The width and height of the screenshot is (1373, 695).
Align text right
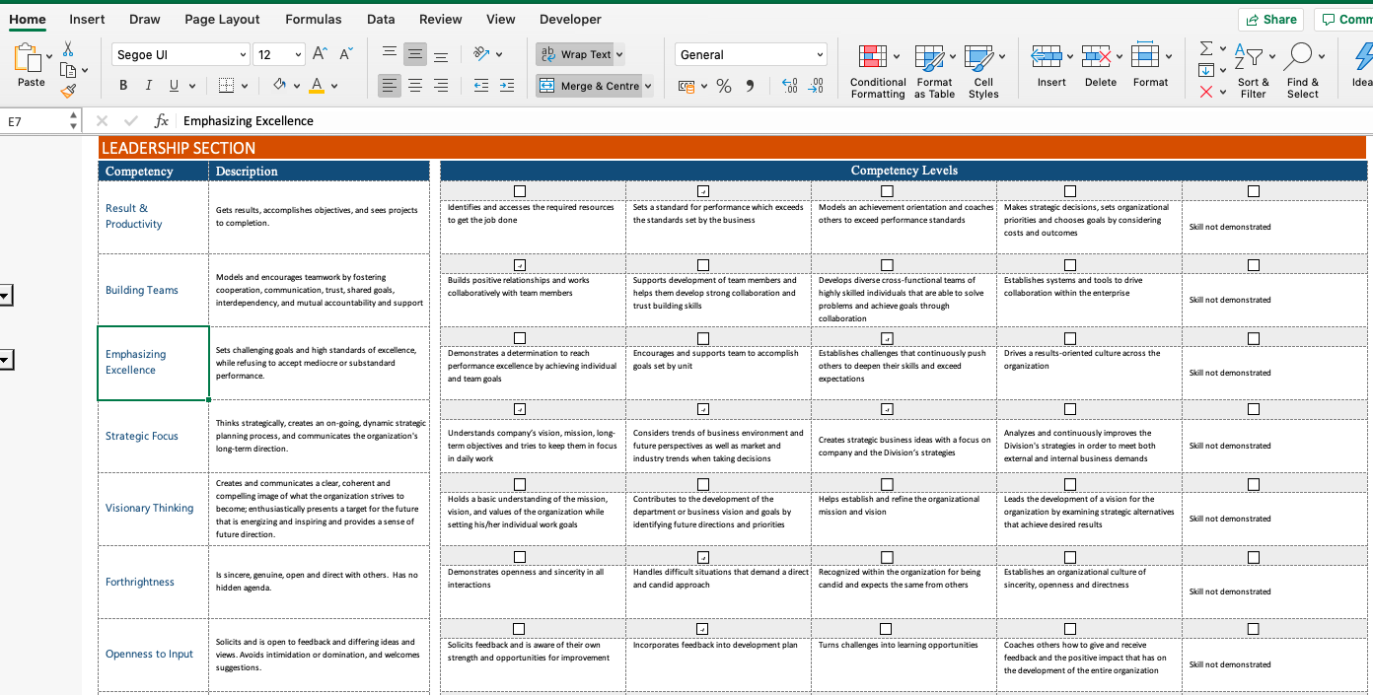(441, 86)
